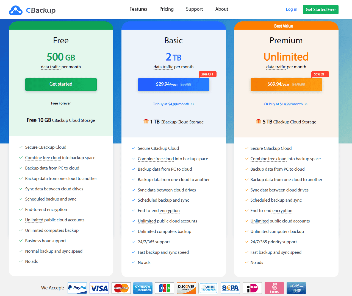Buy Premium plan at $89.94/year
The image size is (352, 296).
click(286, 84)
